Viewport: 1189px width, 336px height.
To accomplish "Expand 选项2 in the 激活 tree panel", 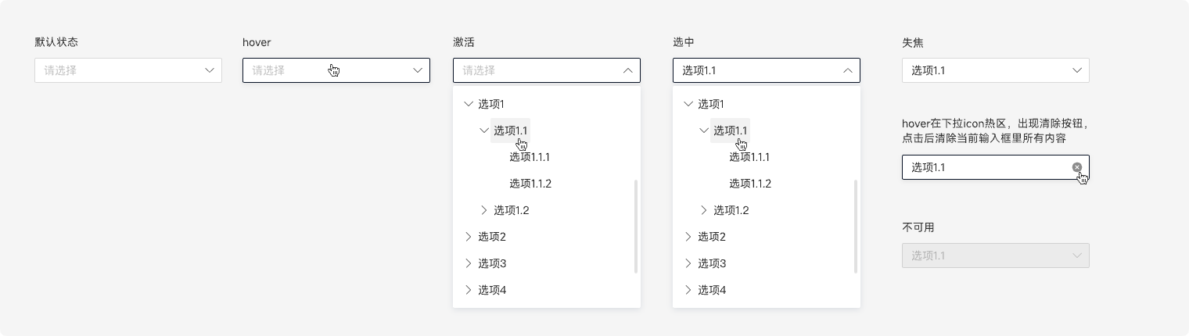I will click(x=469, y=237).
